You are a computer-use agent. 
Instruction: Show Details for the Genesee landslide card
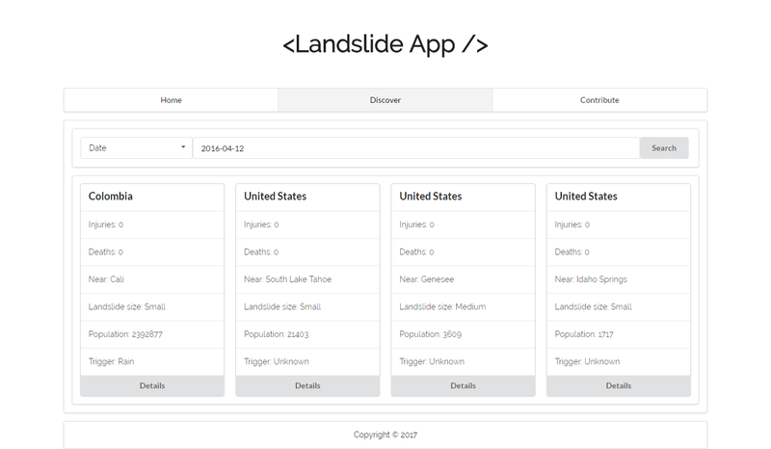463,385
